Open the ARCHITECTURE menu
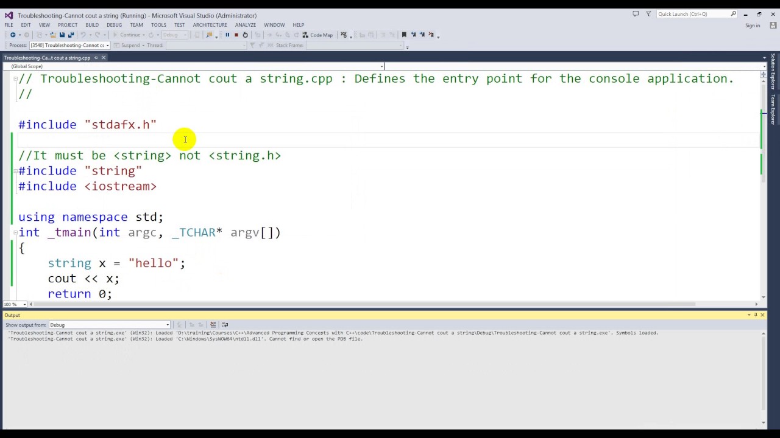This screenshot has width=780, height=438. coord(210,25)
